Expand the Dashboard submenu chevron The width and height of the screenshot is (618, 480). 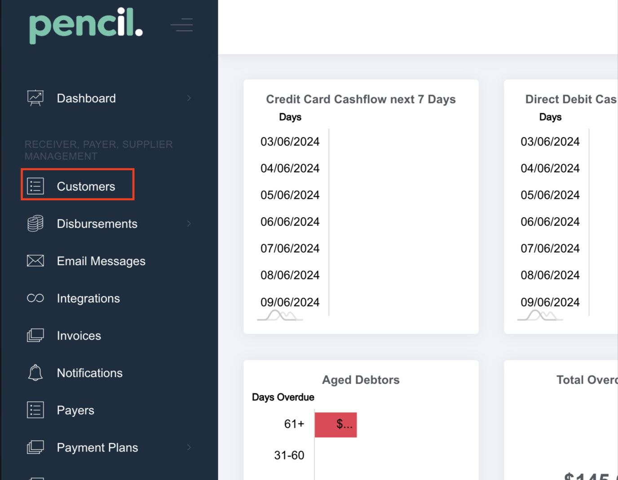click(x=189, y=98)
